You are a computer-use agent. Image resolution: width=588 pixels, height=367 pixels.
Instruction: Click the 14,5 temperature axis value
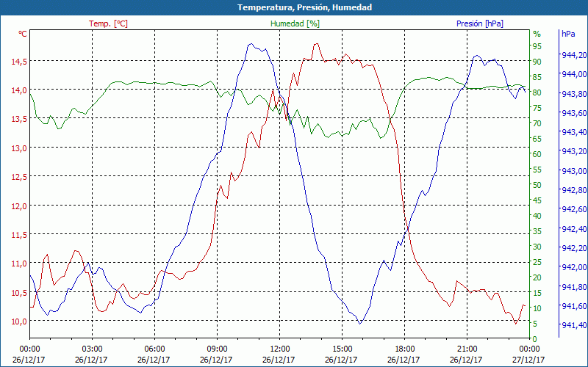coord(19,62)
